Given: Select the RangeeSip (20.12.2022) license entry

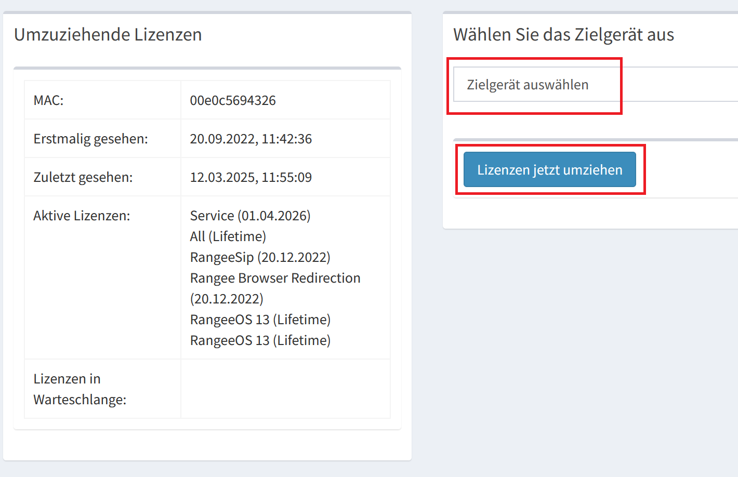Looking at the screenshot, I should tap(260, 257).
